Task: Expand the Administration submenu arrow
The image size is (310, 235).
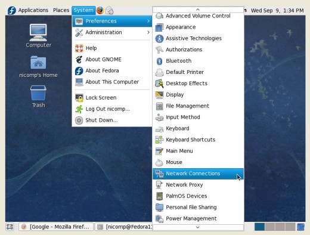Action: point(148,32)
